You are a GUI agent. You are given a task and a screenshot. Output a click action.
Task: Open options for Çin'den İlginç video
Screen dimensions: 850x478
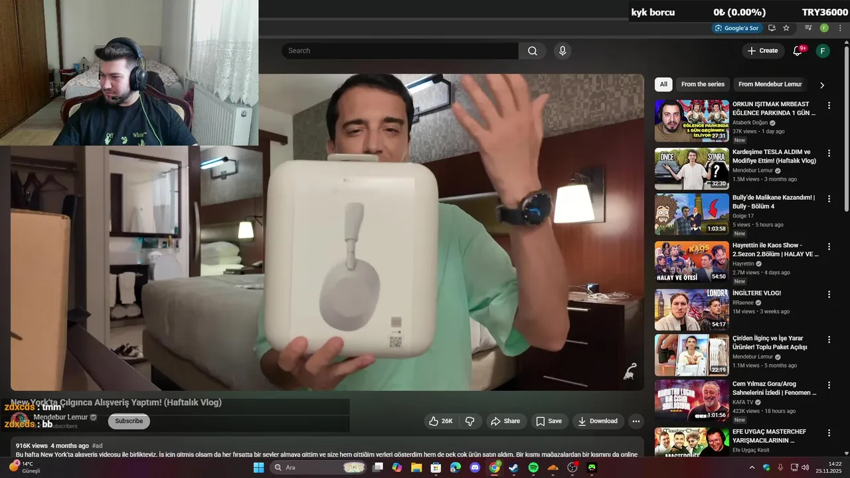click(829, 339)
